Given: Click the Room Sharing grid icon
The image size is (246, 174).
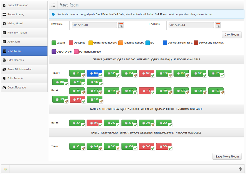Looking at the screenshot, I should 4,14.
